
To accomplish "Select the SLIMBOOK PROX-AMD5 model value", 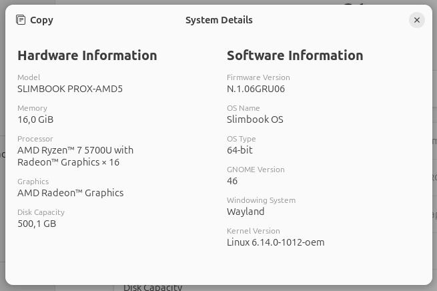I will (70, 89).
